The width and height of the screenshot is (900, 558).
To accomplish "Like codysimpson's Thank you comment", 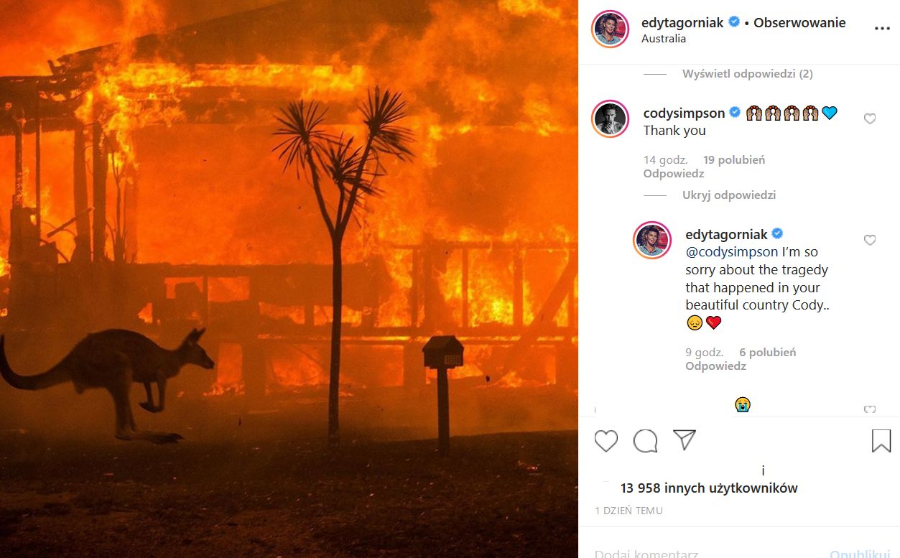I will tap(869, 118).
